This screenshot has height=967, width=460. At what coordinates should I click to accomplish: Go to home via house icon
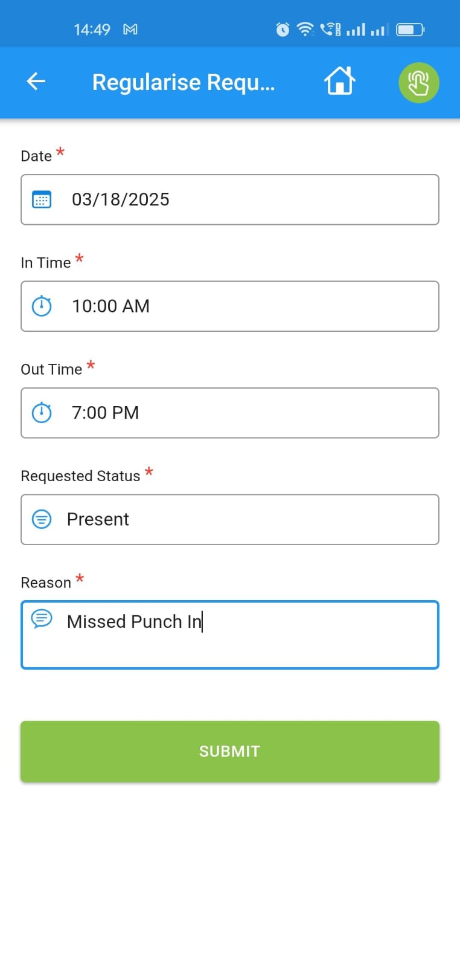tap(340, 82)
